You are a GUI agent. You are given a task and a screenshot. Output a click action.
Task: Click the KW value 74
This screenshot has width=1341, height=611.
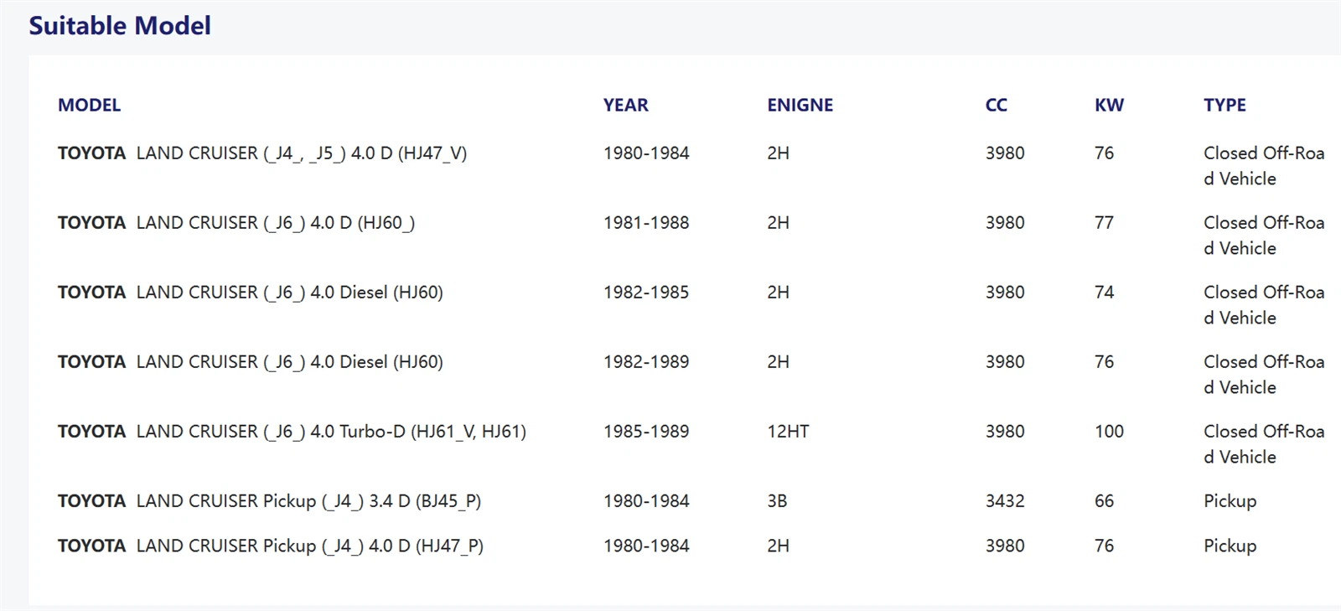1104,293
